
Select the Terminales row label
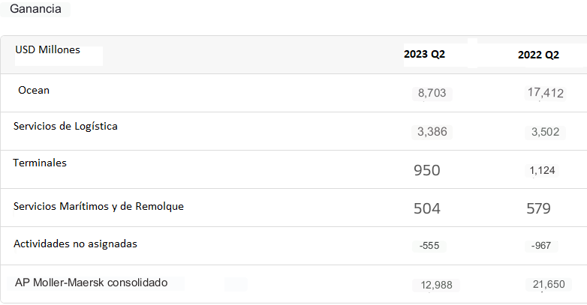[x=40, y=163]
